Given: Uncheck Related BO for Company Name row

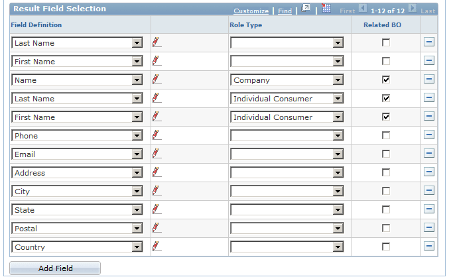Looking at the screenshot, I should [386, 80].
